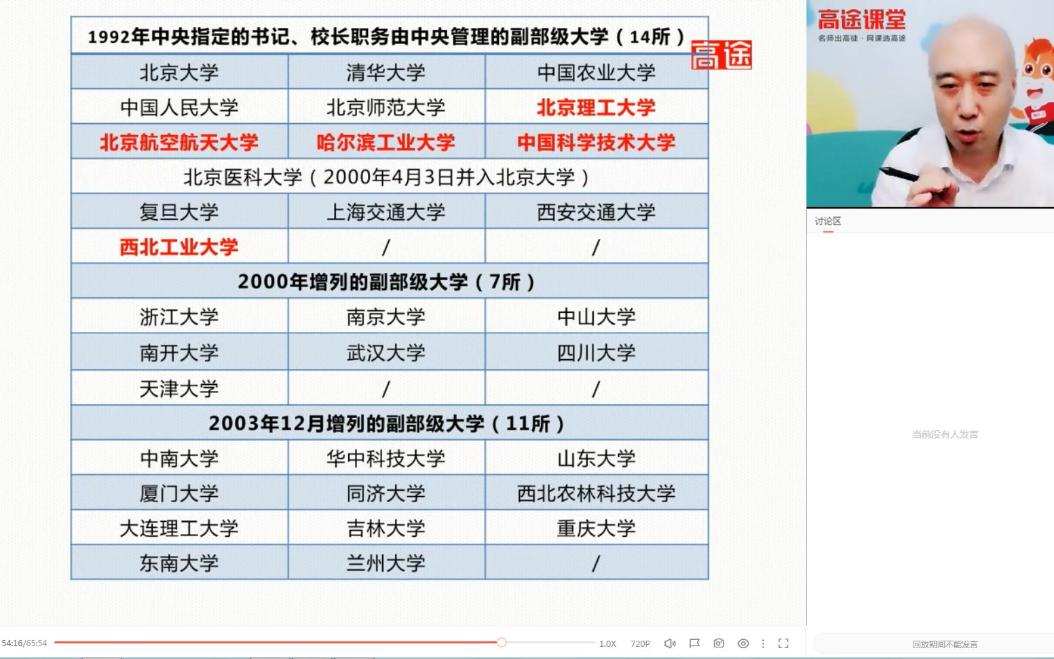
Task: Click the 兰州大学 cell
Action: [386, 562]
